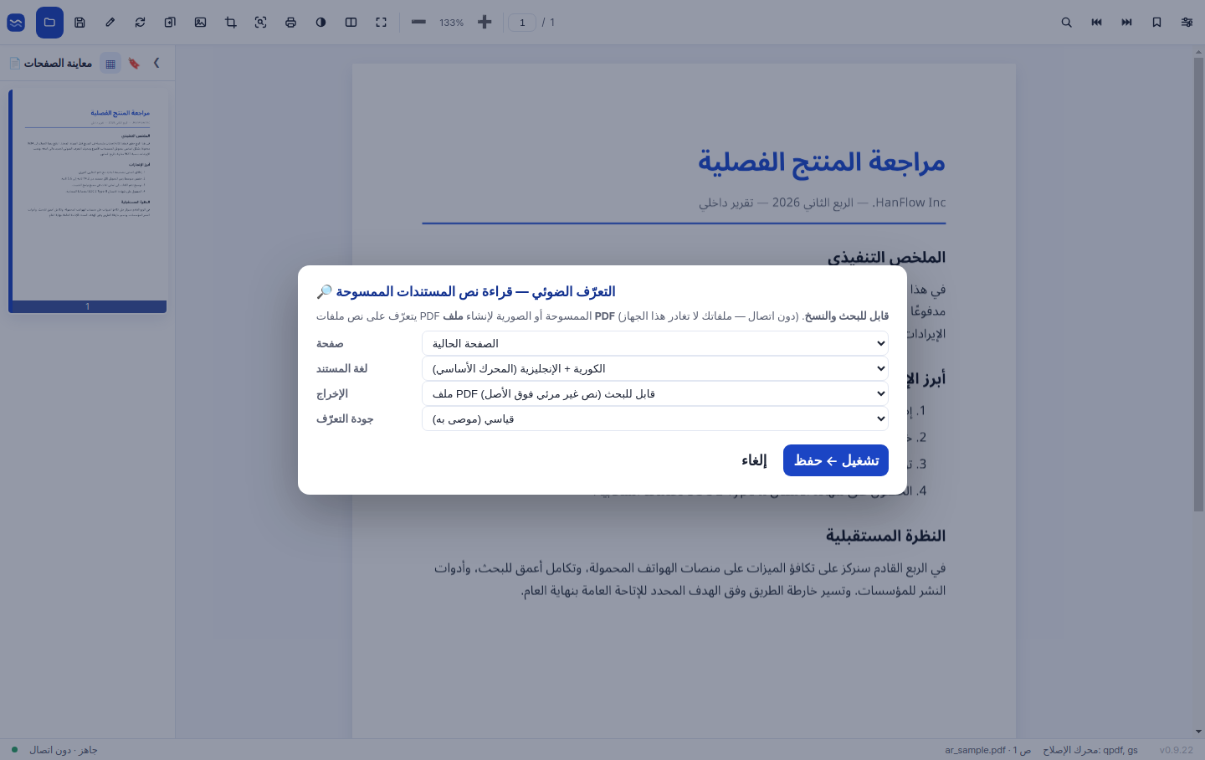This screenshot has height=760, width=1205.
Task: Select the pencil edit tool
Action: 110,23
